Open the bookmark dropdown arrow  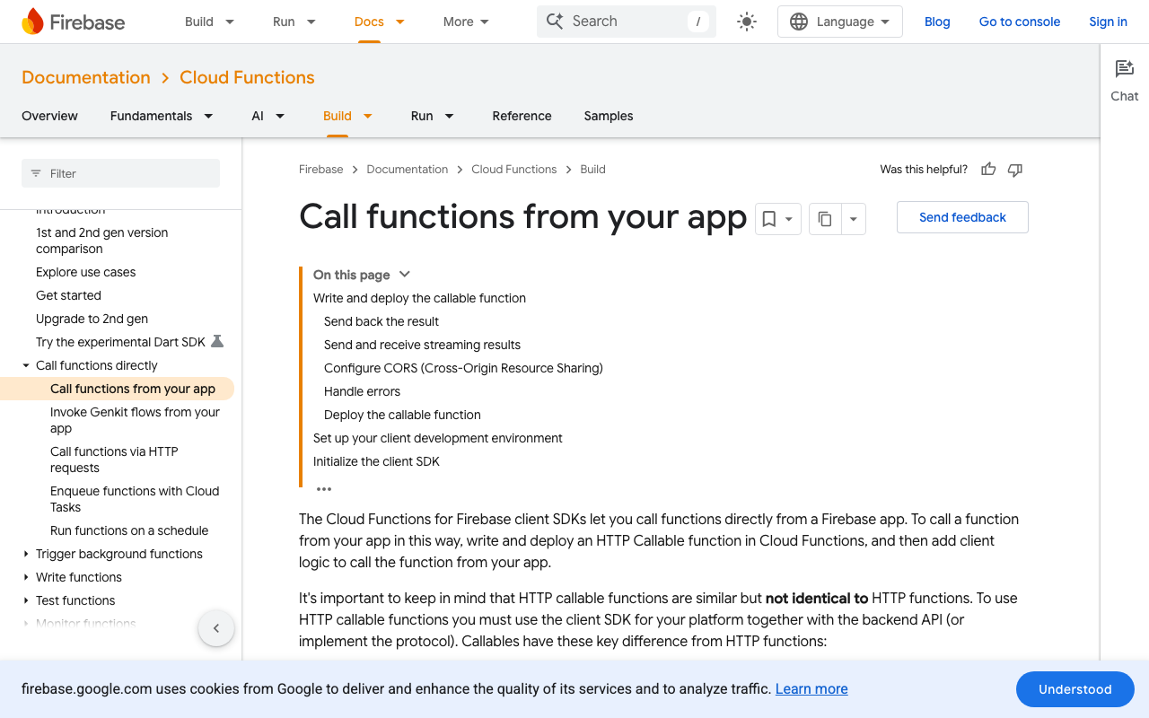[789, 219]
